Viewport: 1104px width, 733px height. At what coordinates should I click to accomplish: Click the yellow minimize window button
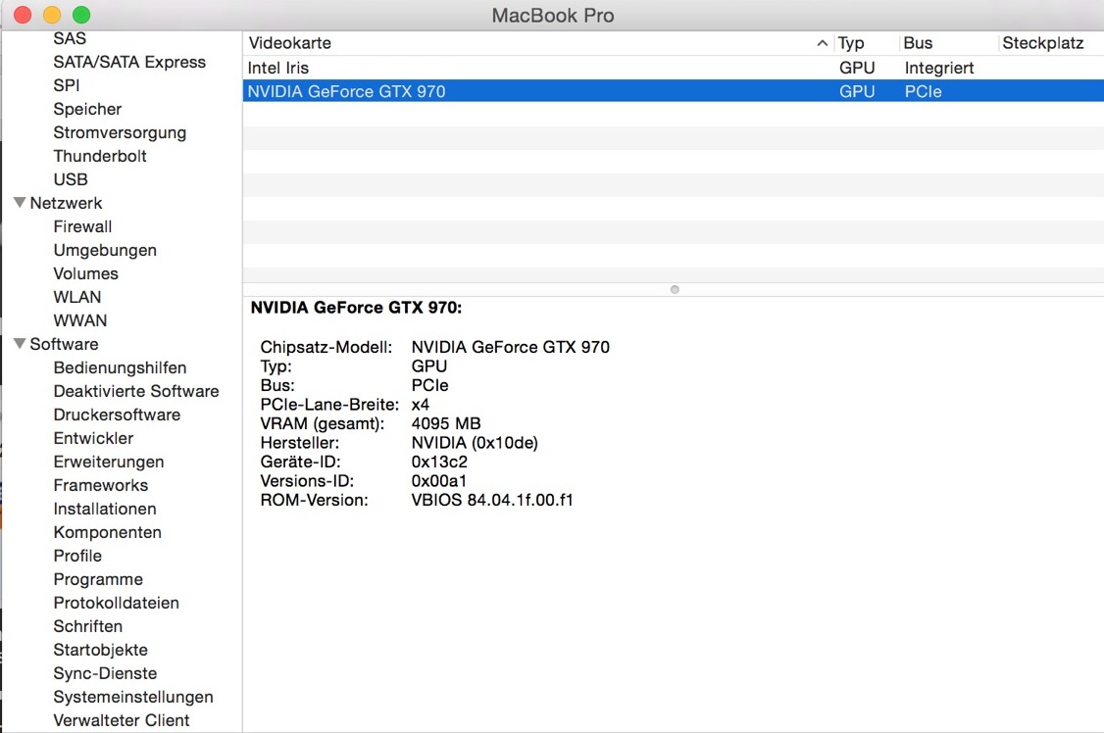[52, 15]
